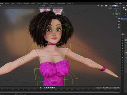Click the red X axis gizmo handle
This screenshot has width=127, height=95.
pyautogui.click(x=119, y=14)
